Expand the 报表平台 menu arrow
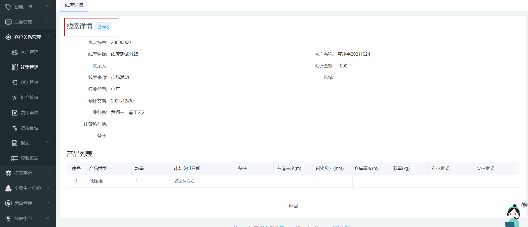Screen dimensions: 528x227 (x=47, y=173)
